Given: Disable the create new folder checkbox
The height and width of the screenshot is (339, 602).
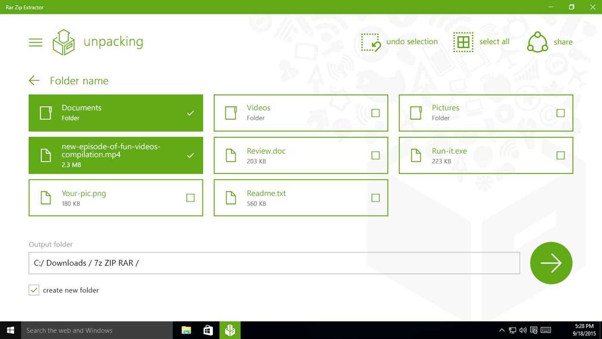Looking at the screenshot, I should pos(34,290).
